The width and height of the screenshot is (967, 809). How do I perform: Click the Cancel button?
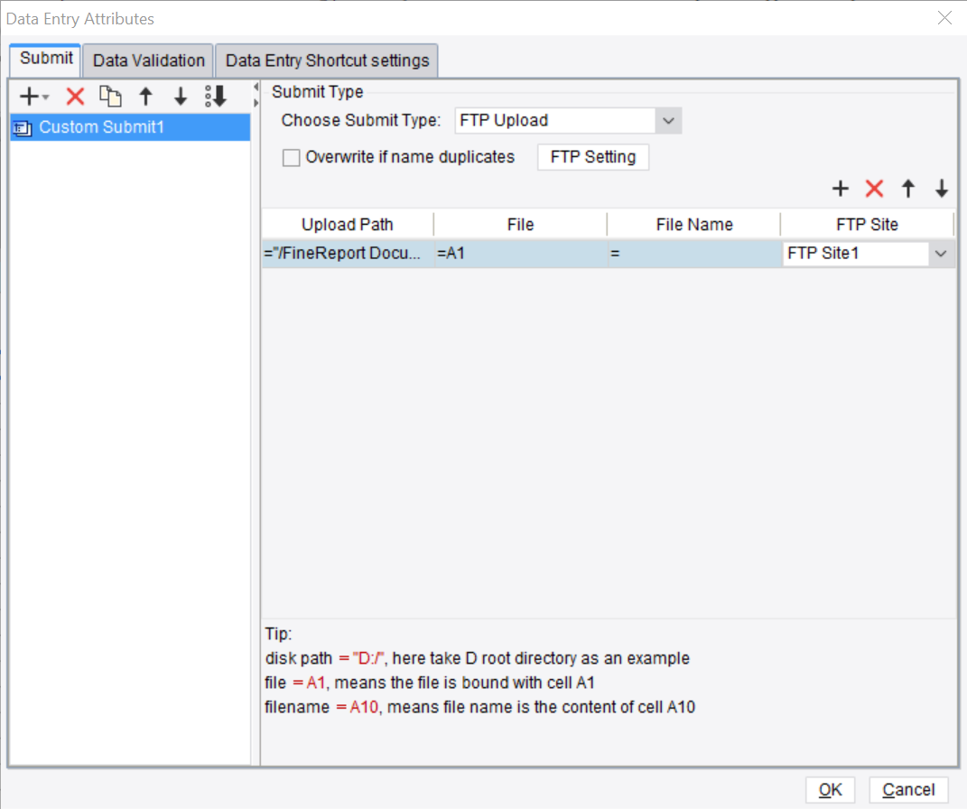point(908,790)
